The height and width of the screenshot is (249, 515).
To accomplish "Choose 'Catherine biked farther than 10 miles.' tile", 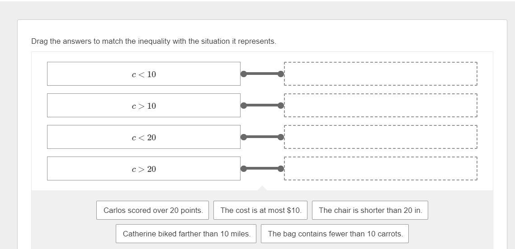I will (186, 234).
